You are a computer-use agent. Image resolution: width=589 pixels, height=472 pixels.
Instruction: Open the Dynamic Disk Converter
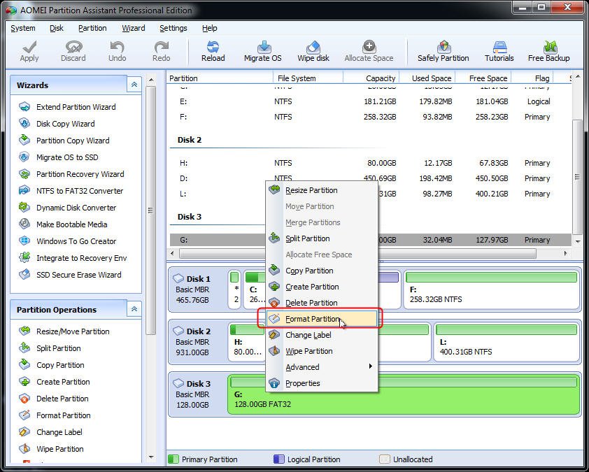point(68,208)
